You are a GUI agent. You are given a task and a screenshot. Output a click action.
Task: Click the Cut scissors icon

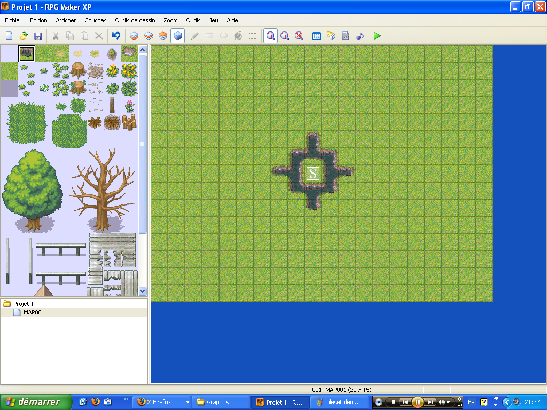[x=56, y=36]
